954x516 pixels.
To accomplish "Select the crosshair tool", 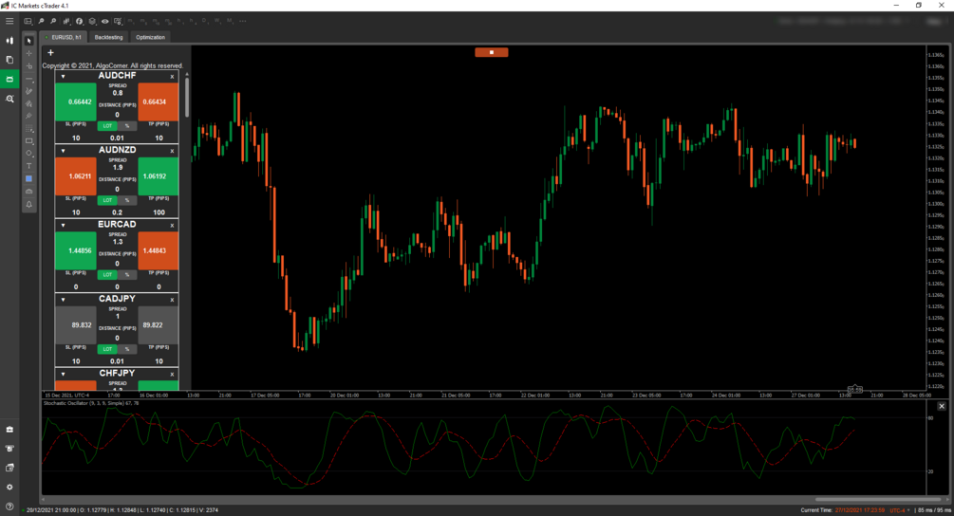I will (28, 53).
